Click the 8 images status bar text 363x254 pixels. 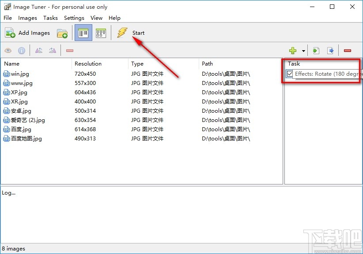point(13,248)
